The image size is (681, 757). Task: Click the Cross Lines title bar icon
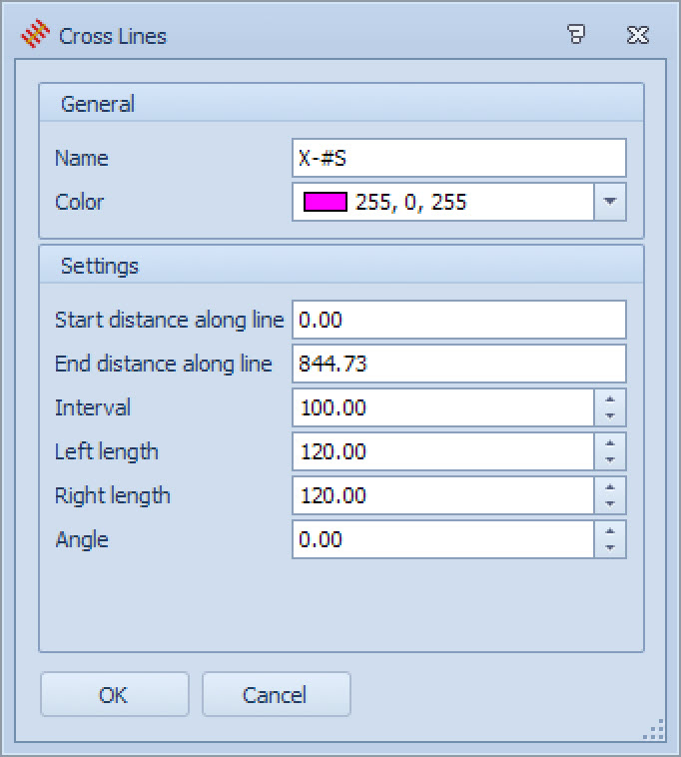(x=36, y=36)
